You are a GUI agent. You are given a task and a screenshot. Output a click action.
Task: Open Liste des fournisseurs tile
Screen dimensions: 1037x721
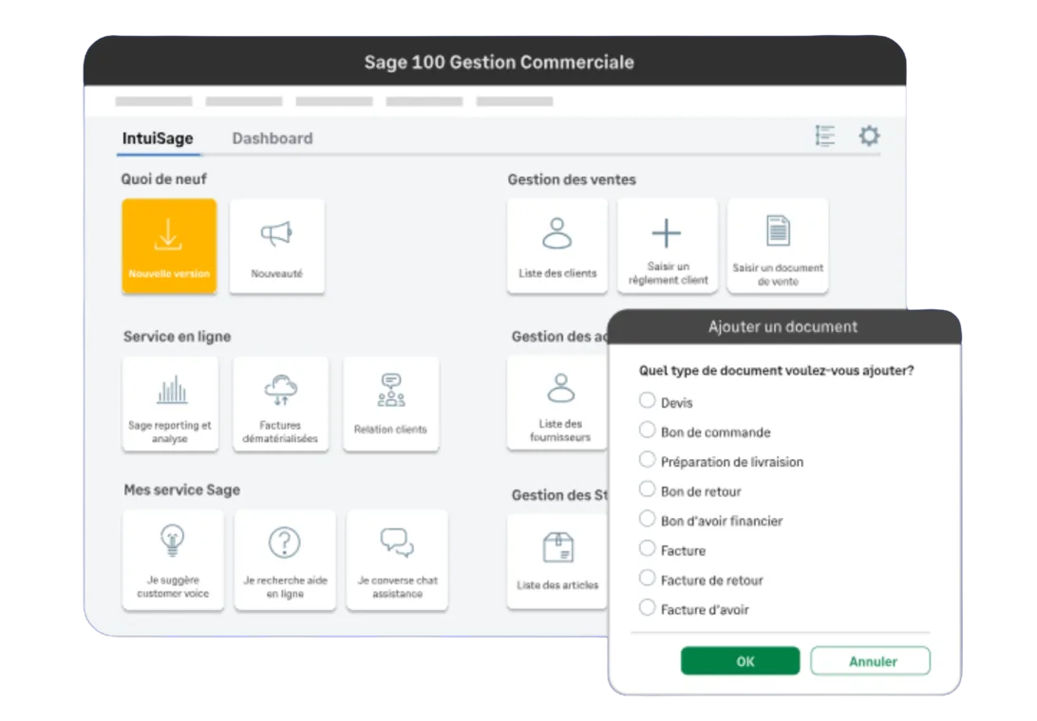[557, 403]
